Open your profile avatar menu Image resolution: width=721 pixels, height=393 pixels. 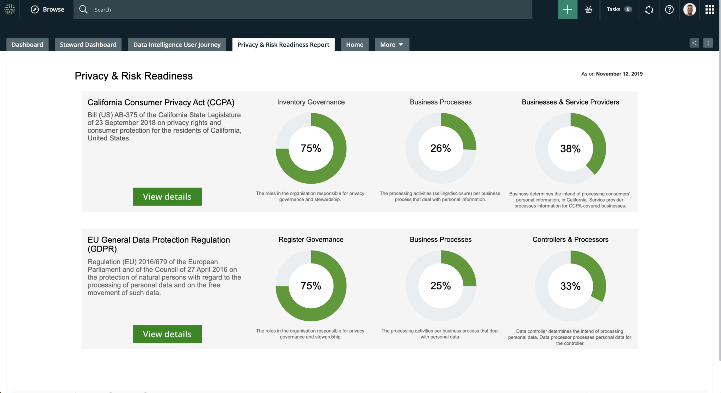click(x=689, y=9)
